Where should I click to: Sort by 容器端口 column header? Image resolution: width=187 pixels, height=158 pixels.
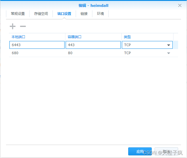click(93, 37)
